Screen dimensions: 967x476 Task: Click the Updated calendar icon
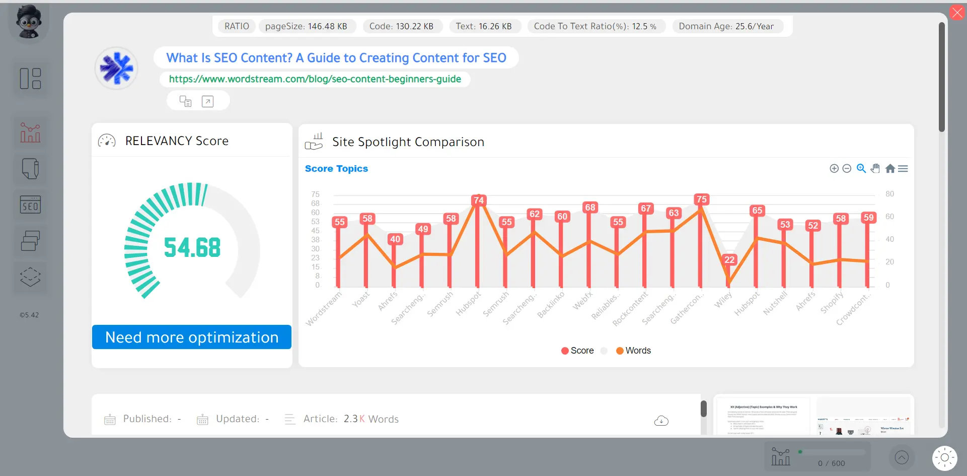click(202, 420)
